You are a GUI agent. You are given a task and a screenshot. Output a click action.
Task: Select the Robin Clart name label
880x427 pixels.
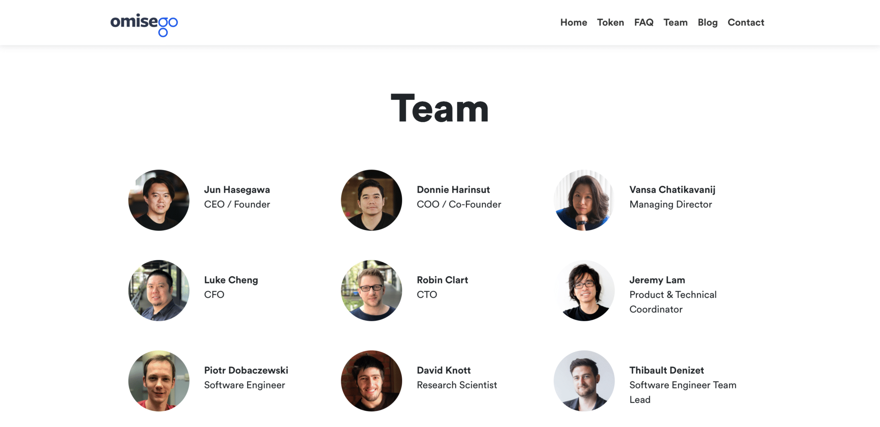(x=442, y=280)
